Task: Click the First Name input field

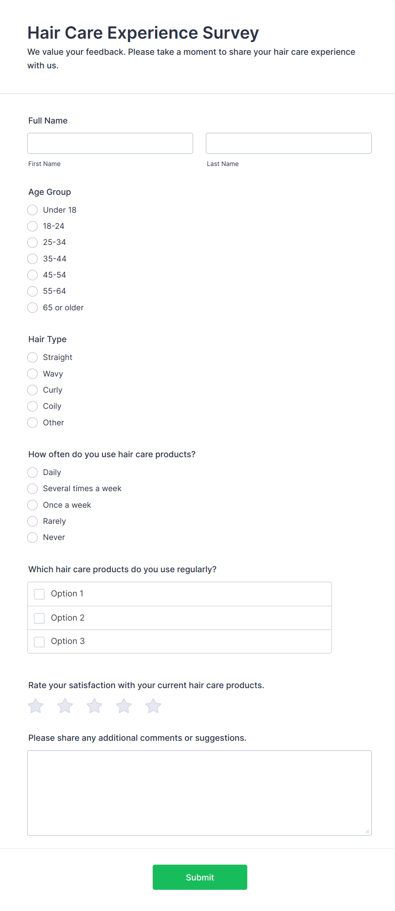Action: click(x=110, y=143)
